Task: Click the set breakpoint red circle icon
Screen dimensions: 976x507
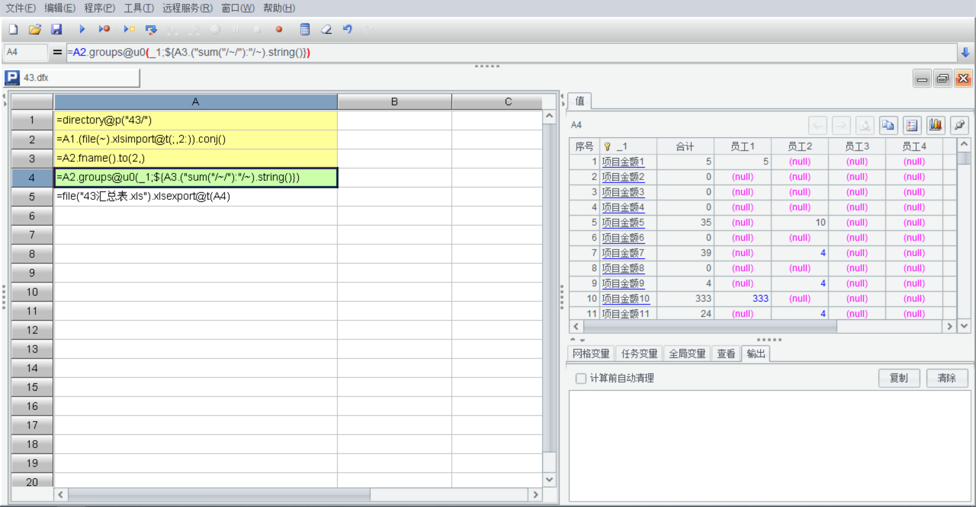Action: click(x=279, y=29)
